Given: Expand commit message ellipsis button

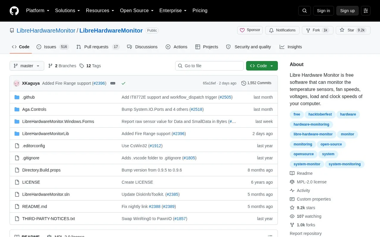Looking at the screenshot, I should tap(113, 83).
